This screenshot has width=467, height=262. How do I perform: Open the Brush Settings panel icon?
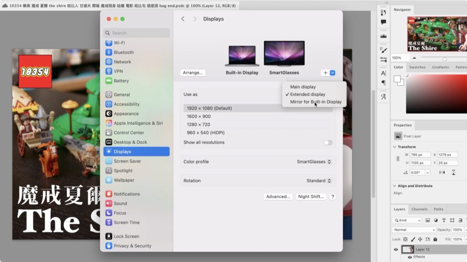tap(383, 50)
